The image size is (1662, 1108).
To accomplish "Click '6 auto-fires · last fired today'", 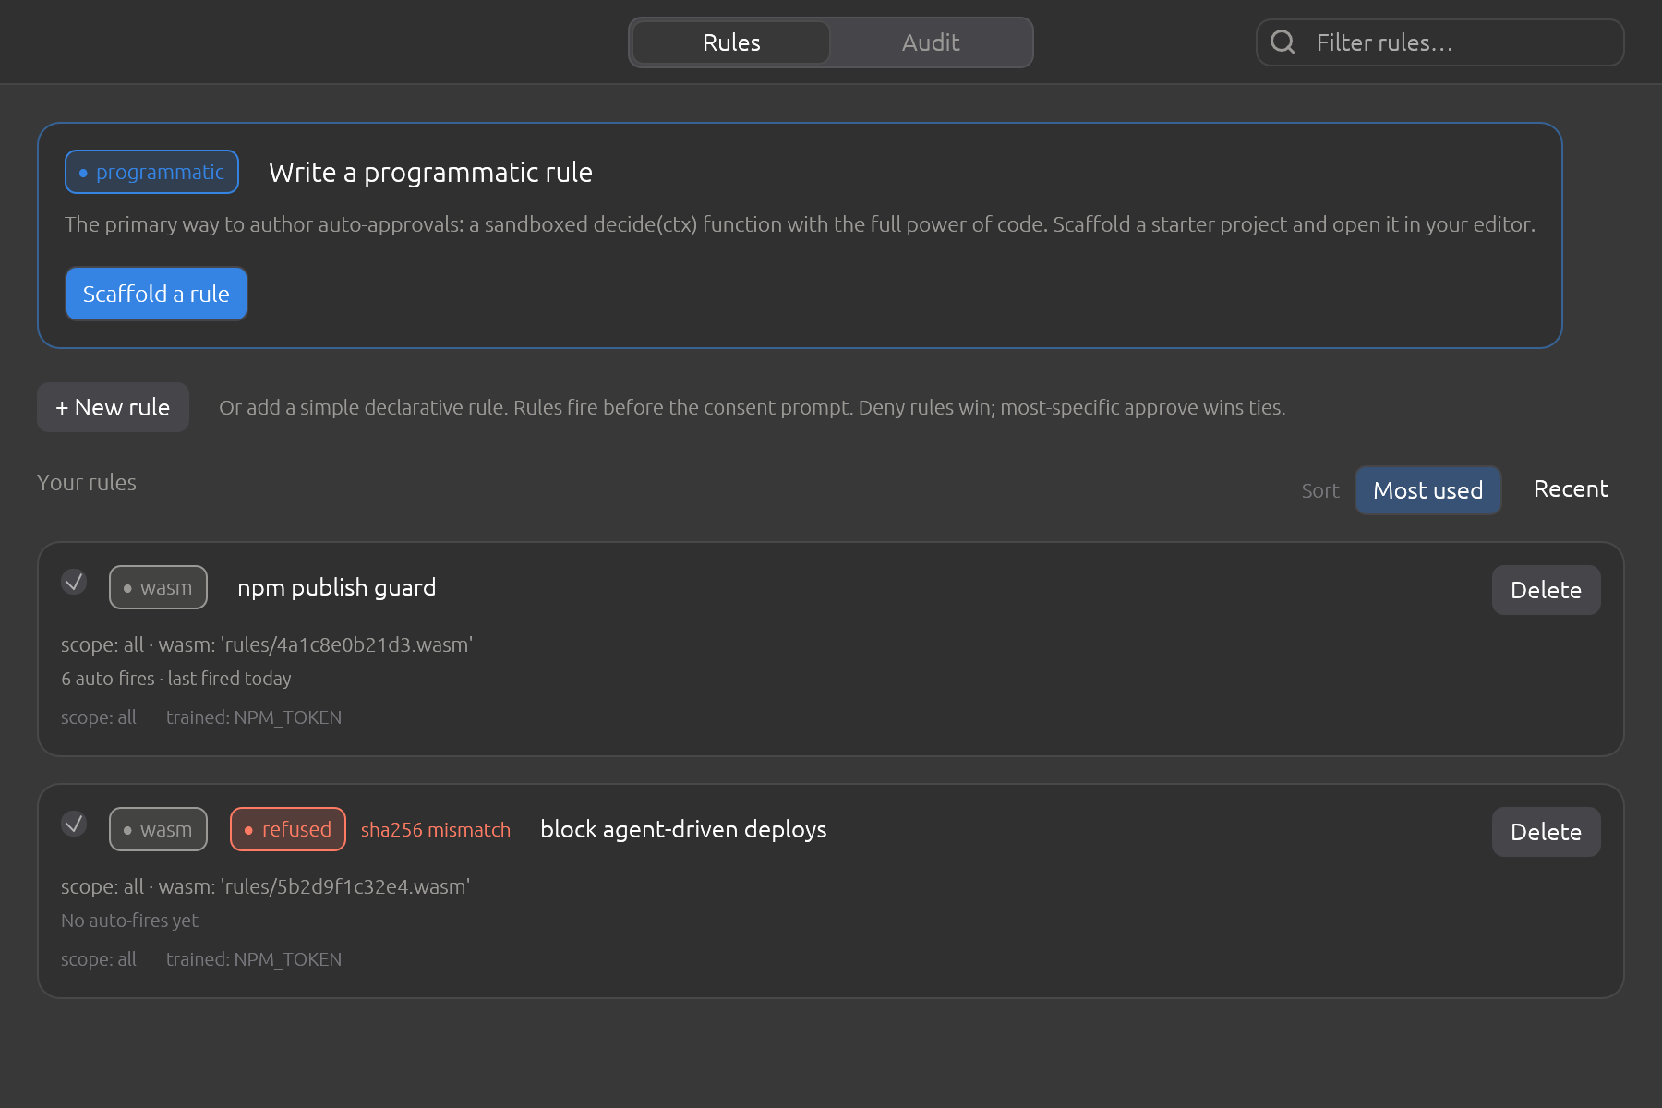I will pos(176,679).
